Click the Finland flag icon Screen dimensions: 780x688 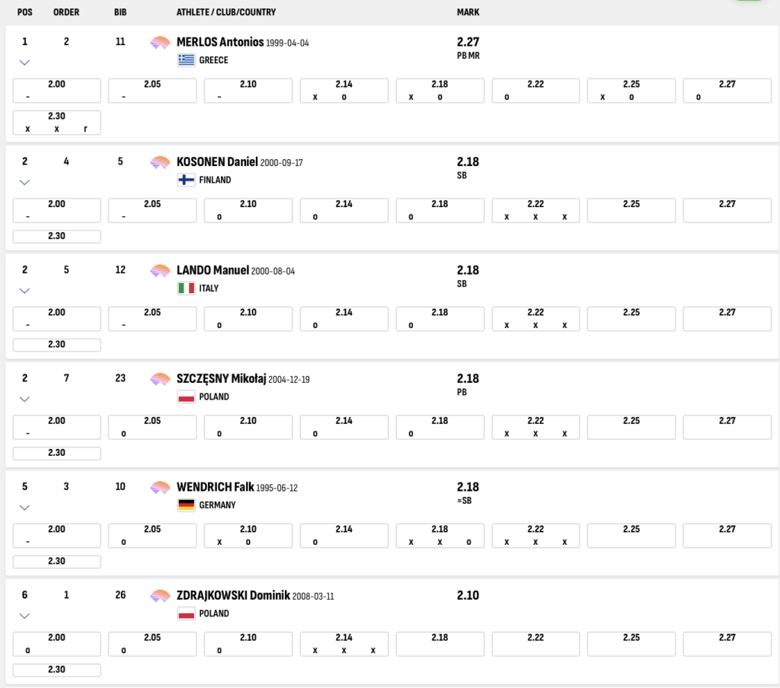(x=186, y=180)
